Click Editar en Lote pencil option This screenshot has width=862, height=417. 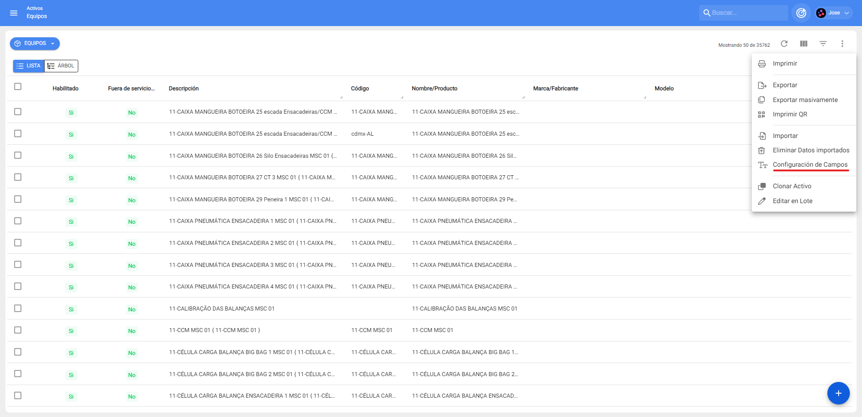(x=792, y=201)
